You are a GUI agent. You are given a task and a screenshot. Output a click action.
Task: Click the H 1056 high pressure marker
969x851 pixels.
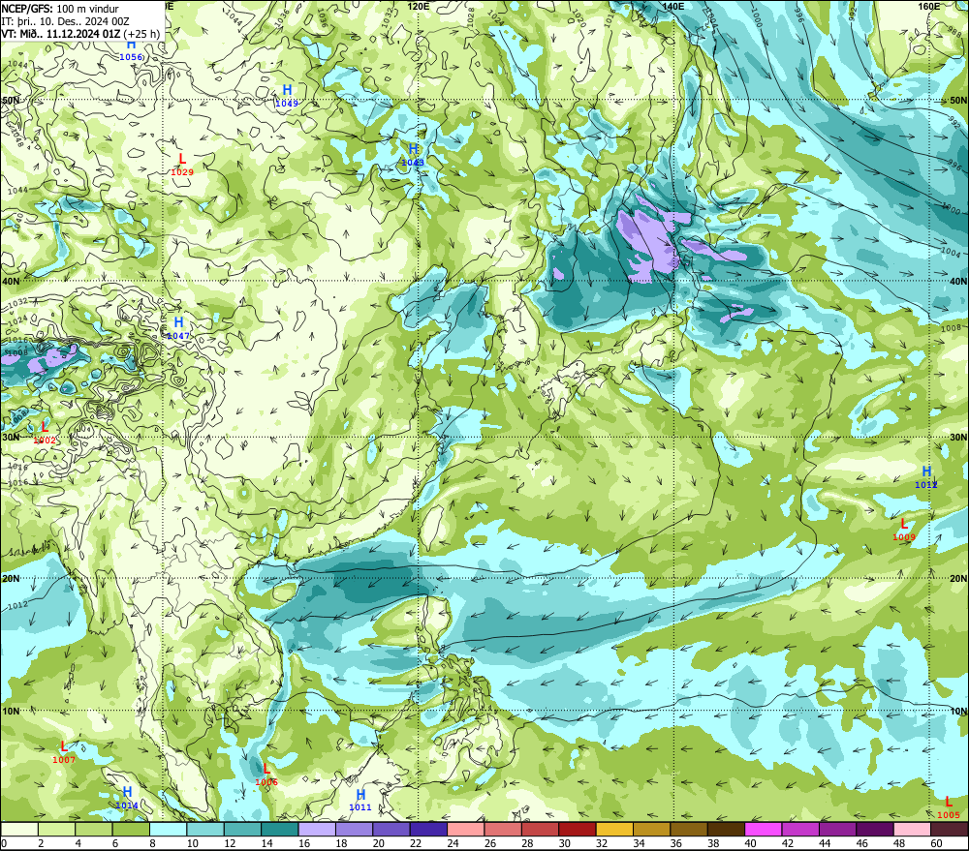[x=131, y=50]
